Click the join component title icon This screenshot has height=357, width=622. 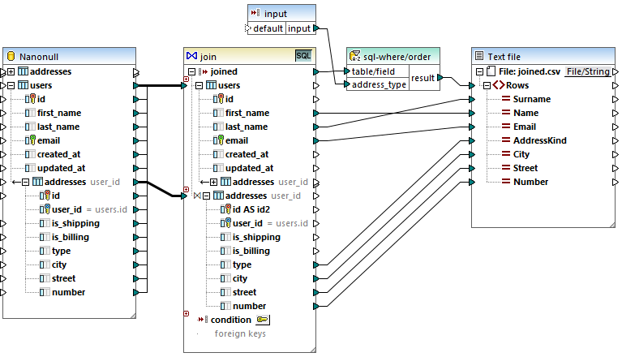(x=192, y=56)
